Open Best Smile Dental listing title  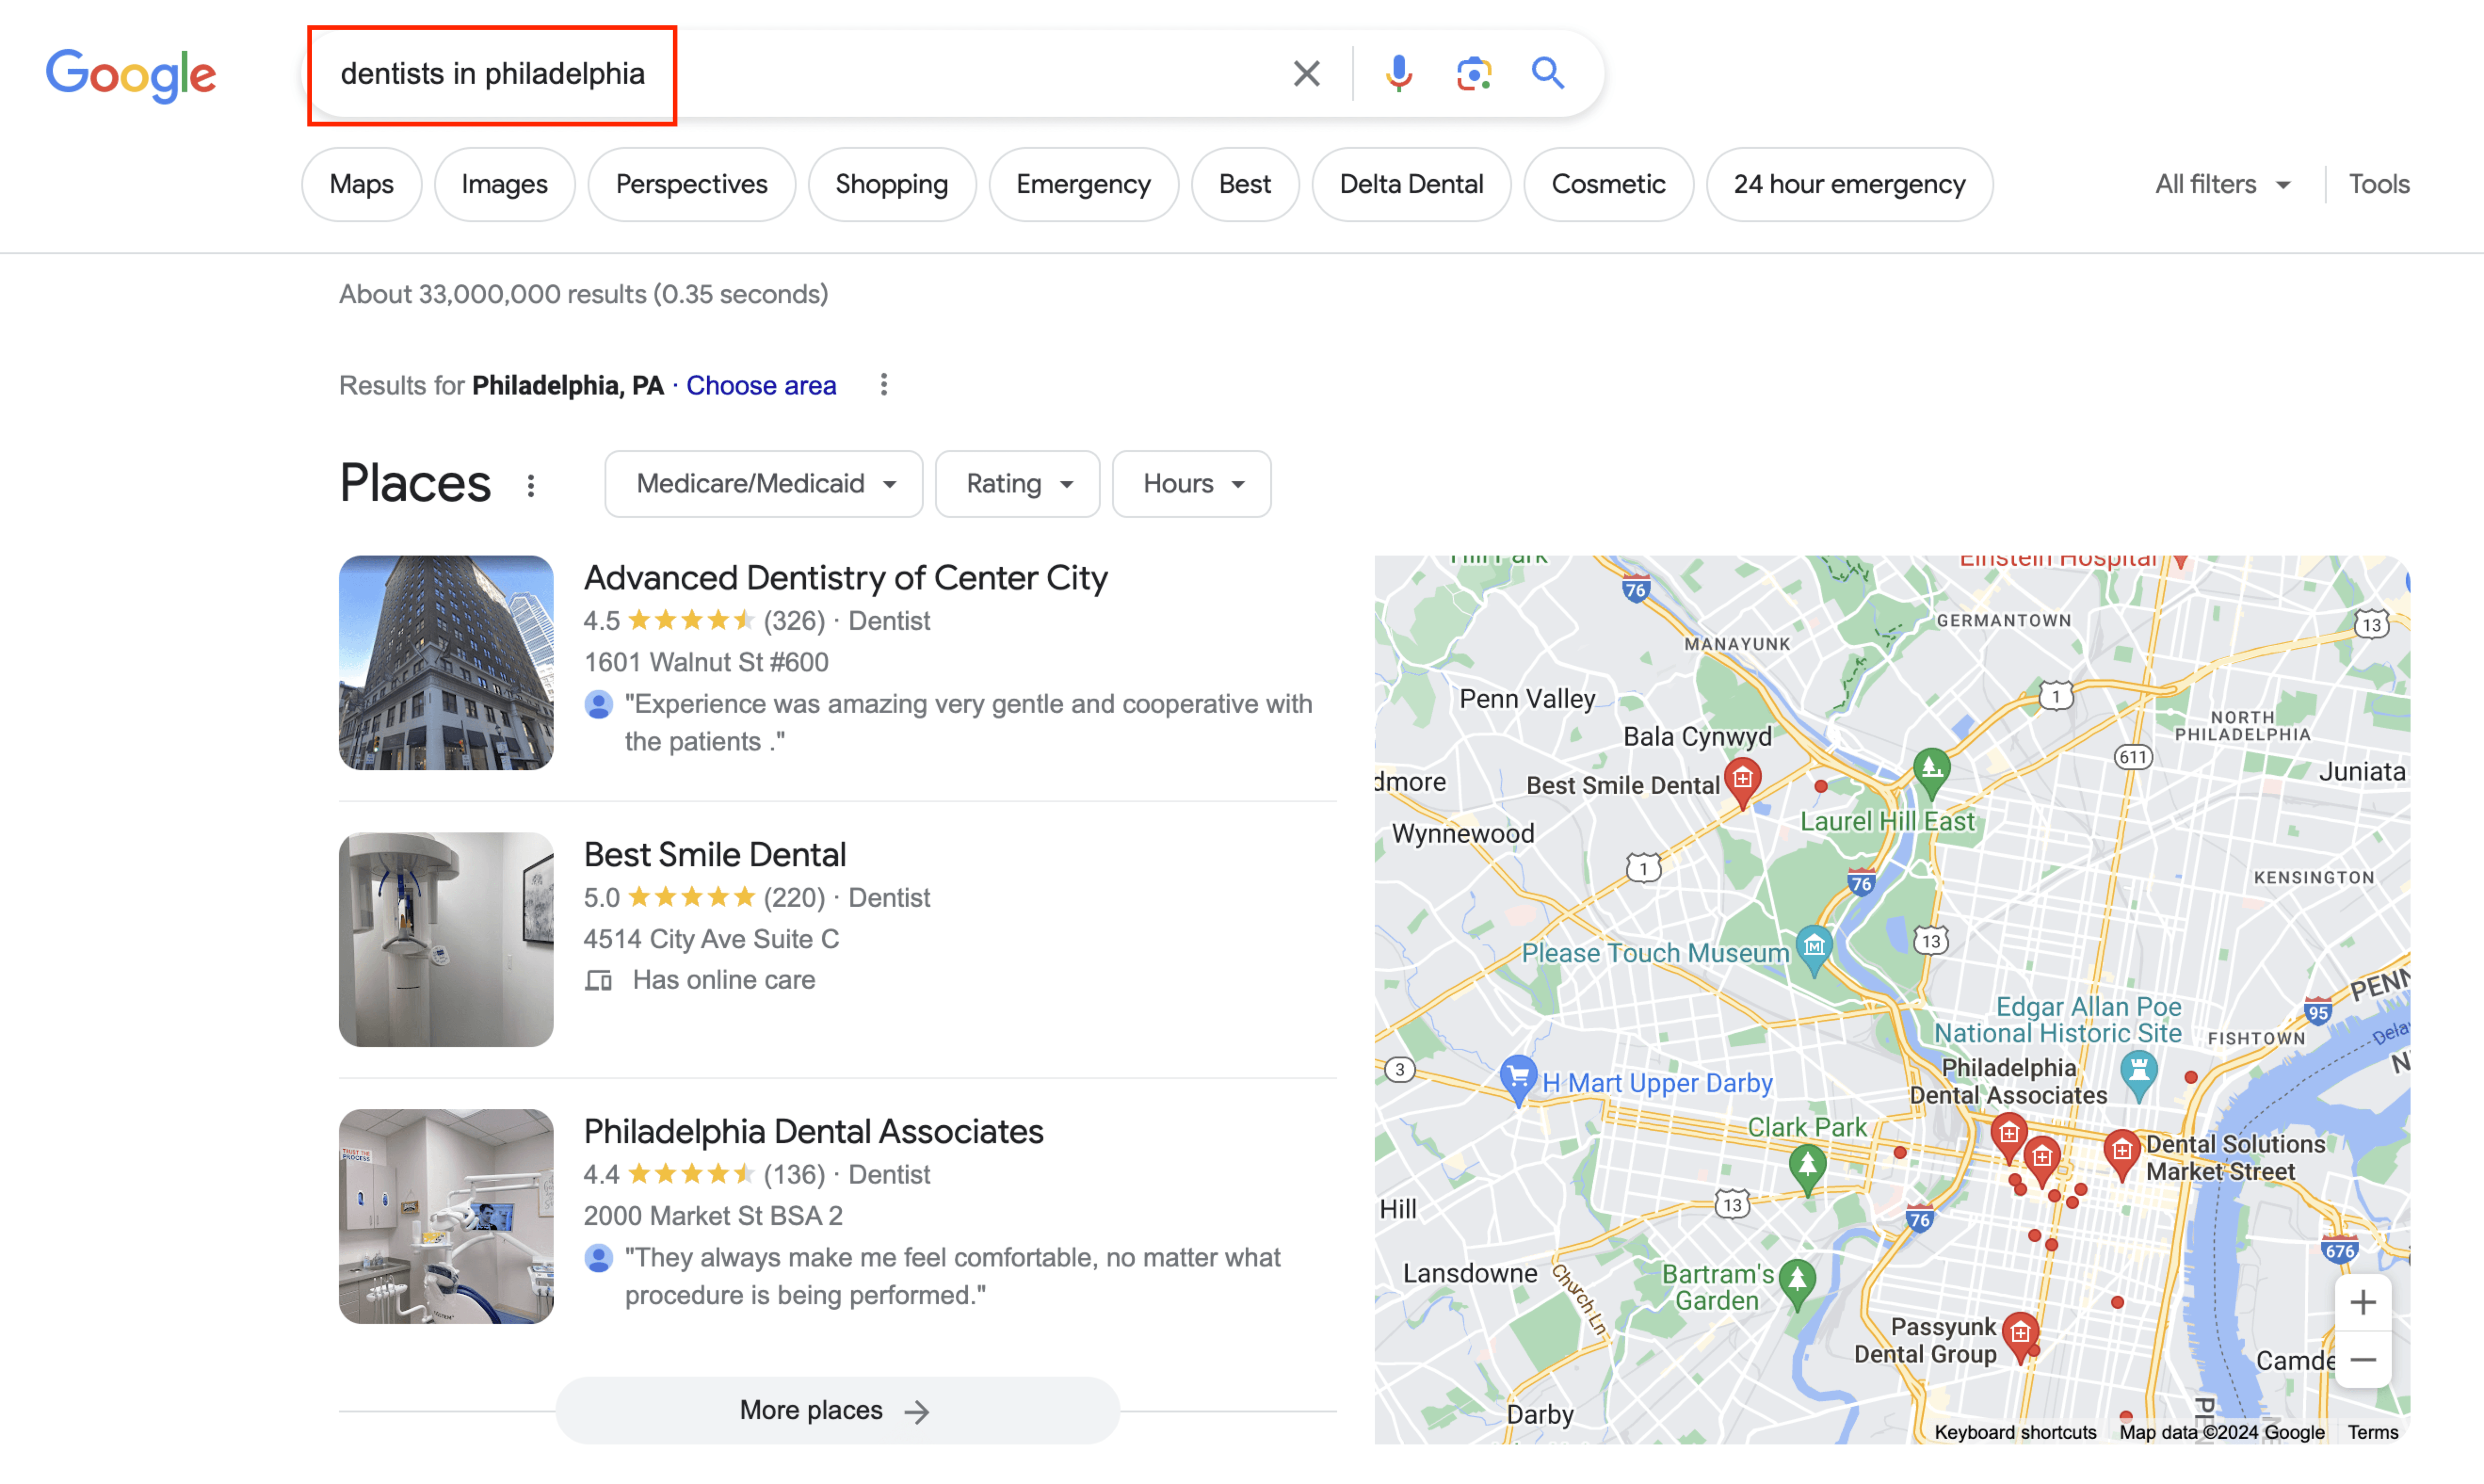pyautogui.click(x=714, y=855)
